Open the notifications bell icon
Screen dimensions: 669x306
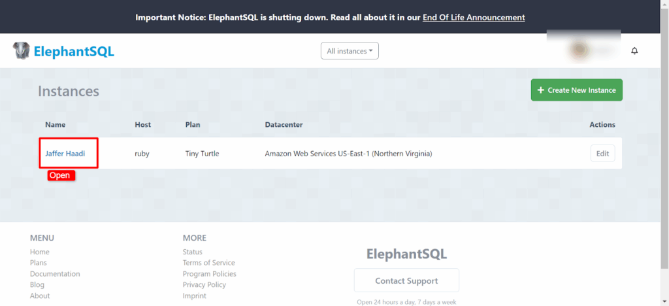[x=634, y=51]
